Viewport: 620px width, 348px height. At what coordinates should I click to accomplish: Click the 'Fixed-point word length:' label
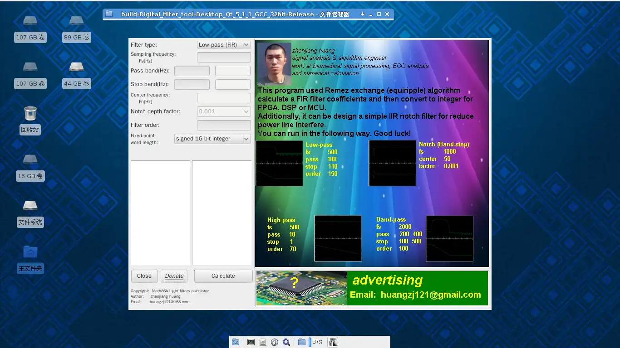coord(144,139)
